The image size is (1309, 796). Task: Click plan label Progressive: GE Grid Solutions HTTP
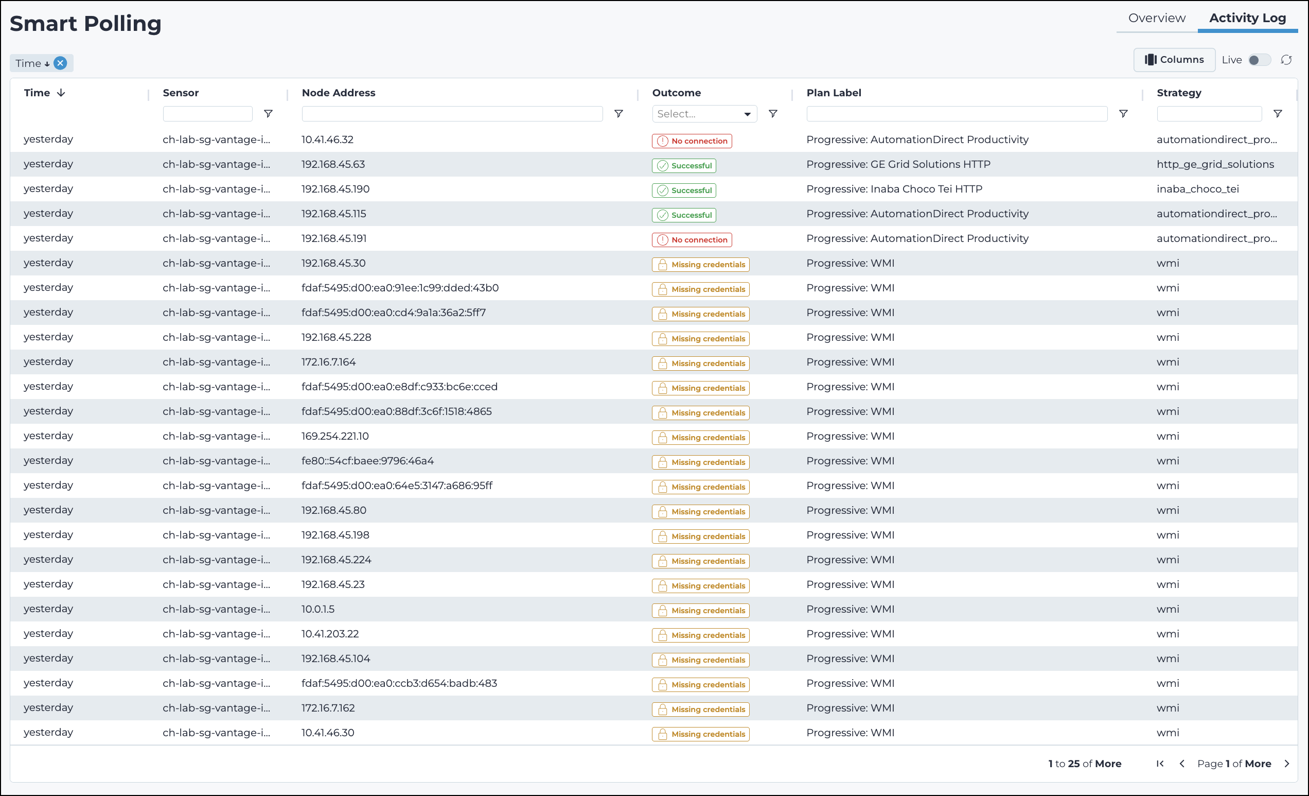point(898,164)
